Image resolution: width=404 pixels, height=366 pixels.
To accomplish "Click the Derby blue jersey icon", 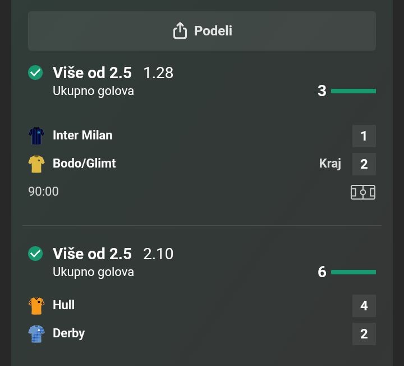I will point(36,333).
